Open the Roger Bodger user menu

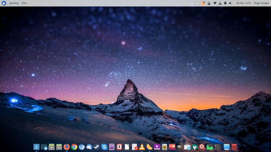262,3
